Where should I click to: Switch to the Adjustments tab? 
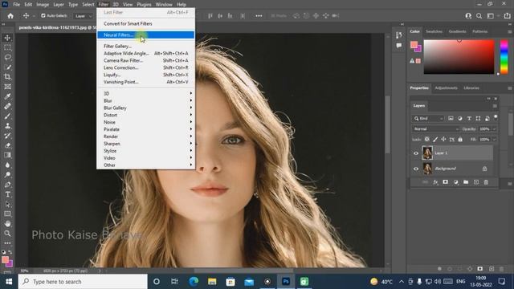tap(446, 88)
